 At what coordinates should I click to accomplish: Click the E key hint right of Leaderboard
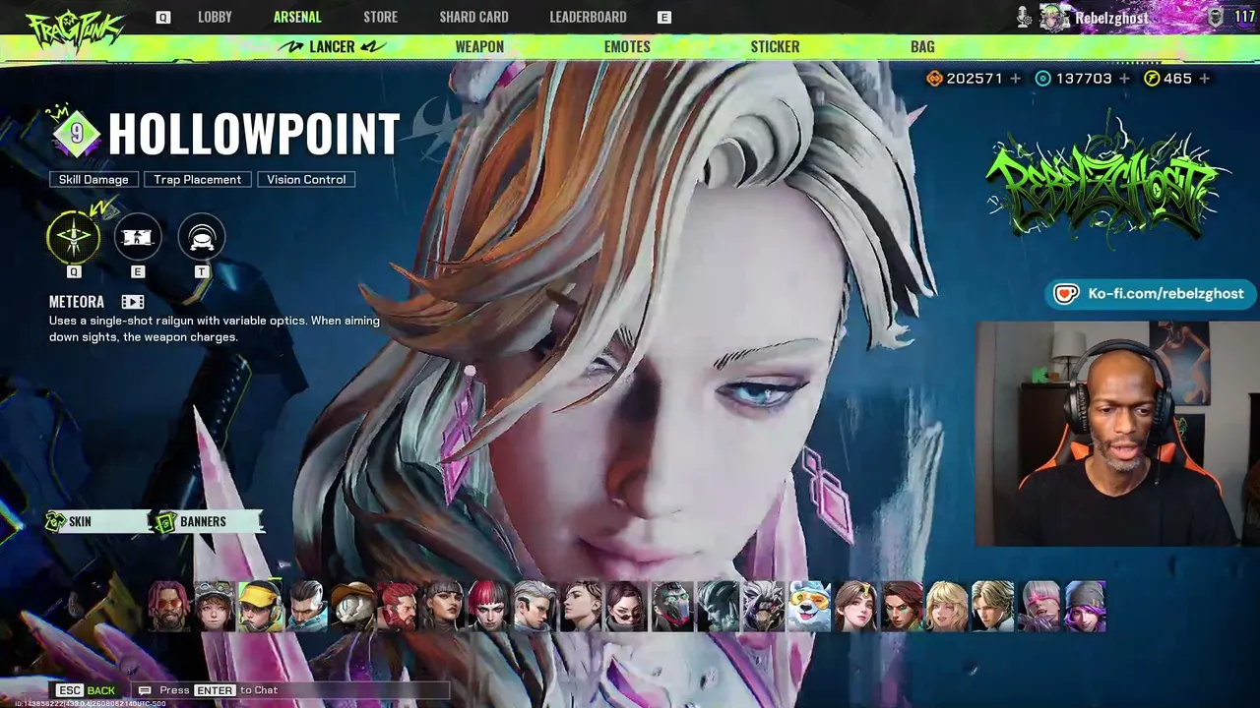point(664,18)
